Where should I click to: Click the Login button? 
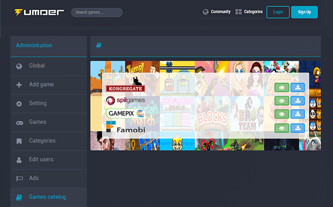coord(278,12)
